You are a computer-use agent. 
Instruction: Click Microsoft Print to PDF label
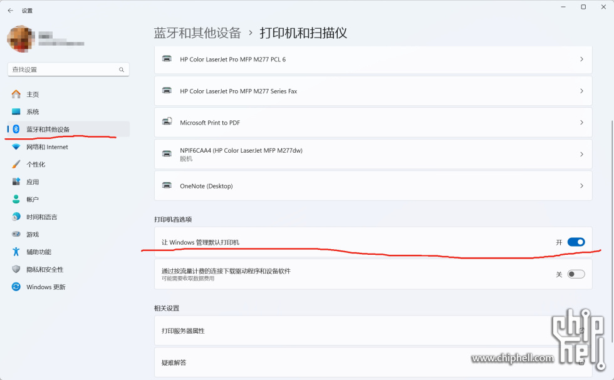210,123
